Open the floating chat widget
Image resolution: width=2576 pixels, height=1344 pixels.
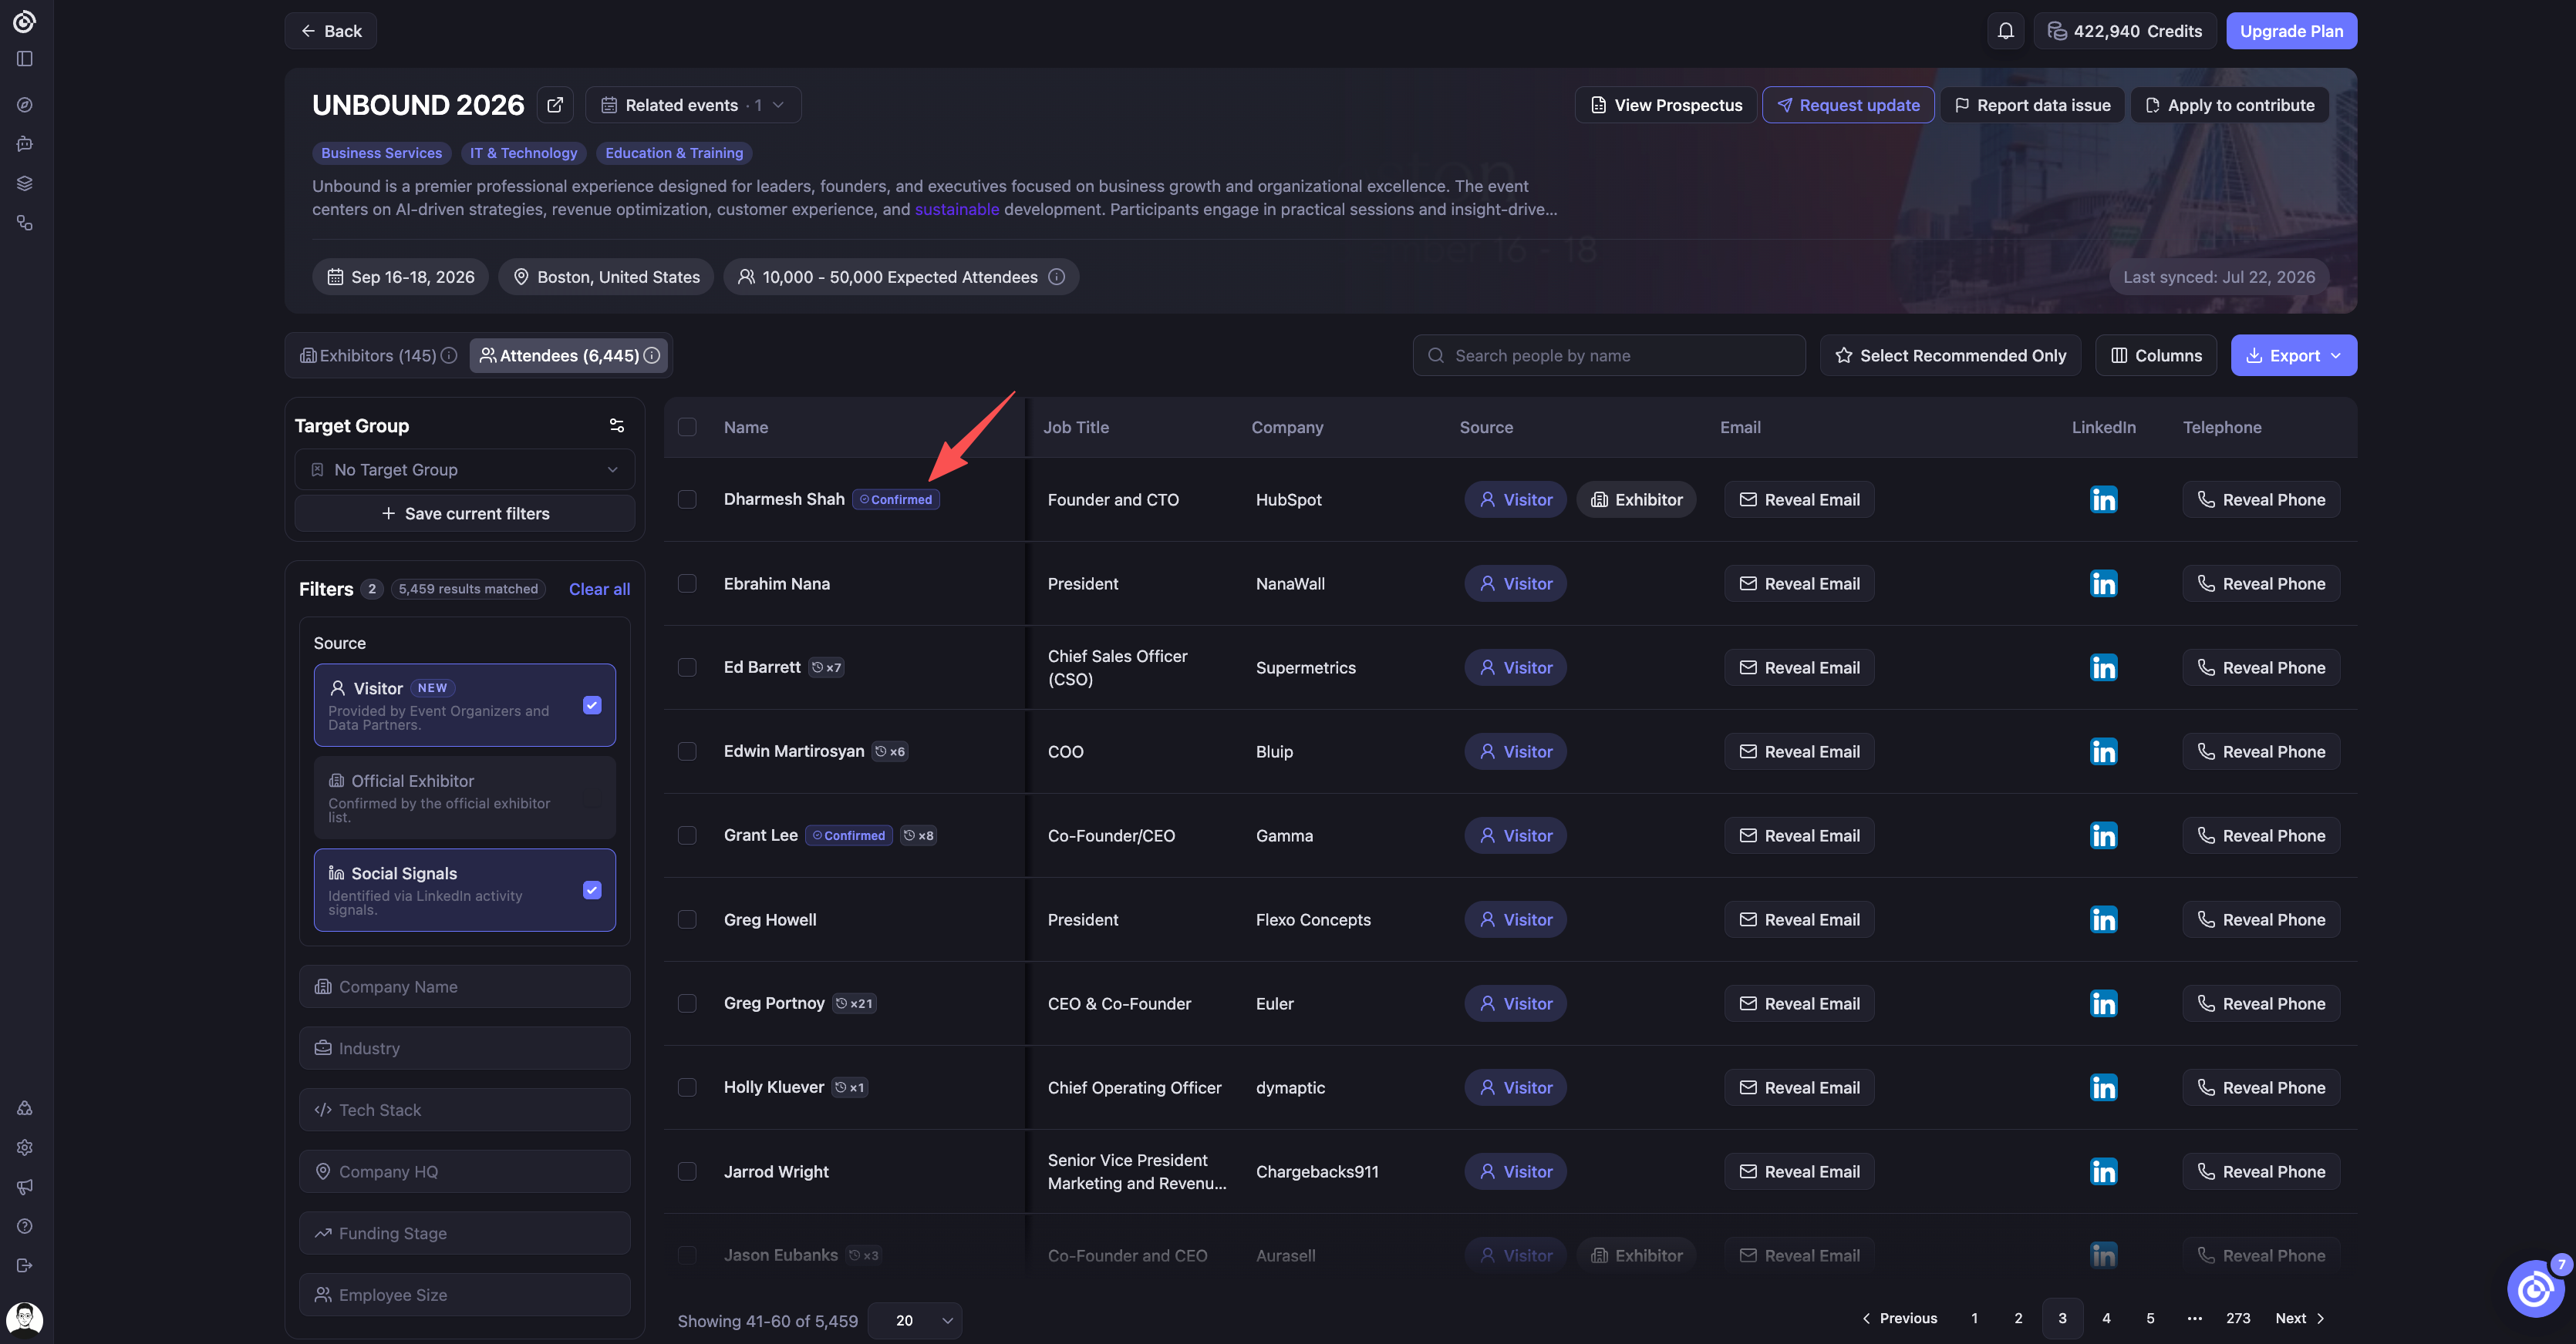click(2535, 1289)
